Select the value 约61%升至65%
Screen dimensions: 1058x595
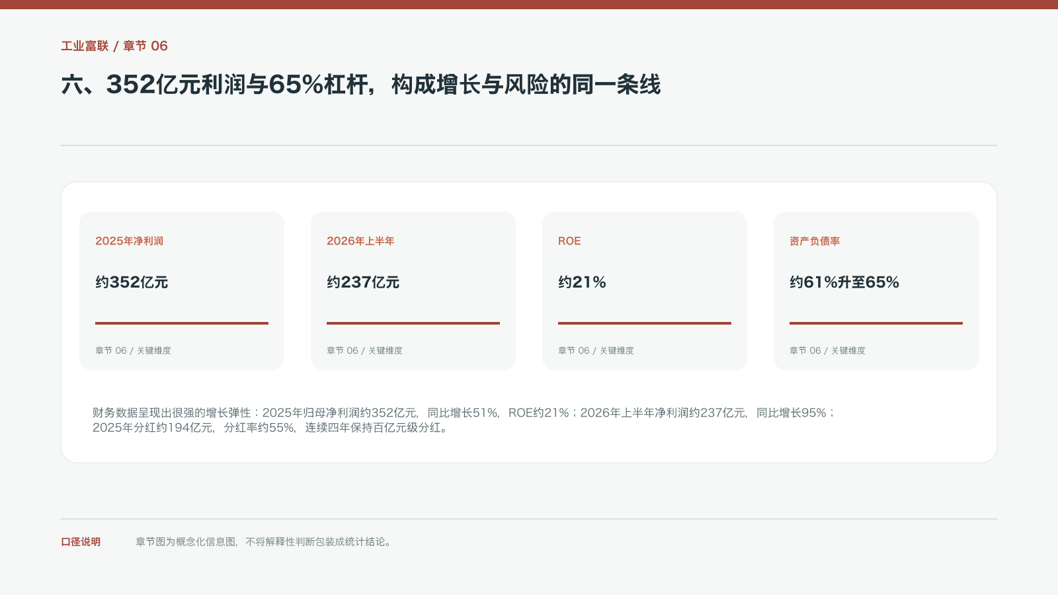pos(844,282)
